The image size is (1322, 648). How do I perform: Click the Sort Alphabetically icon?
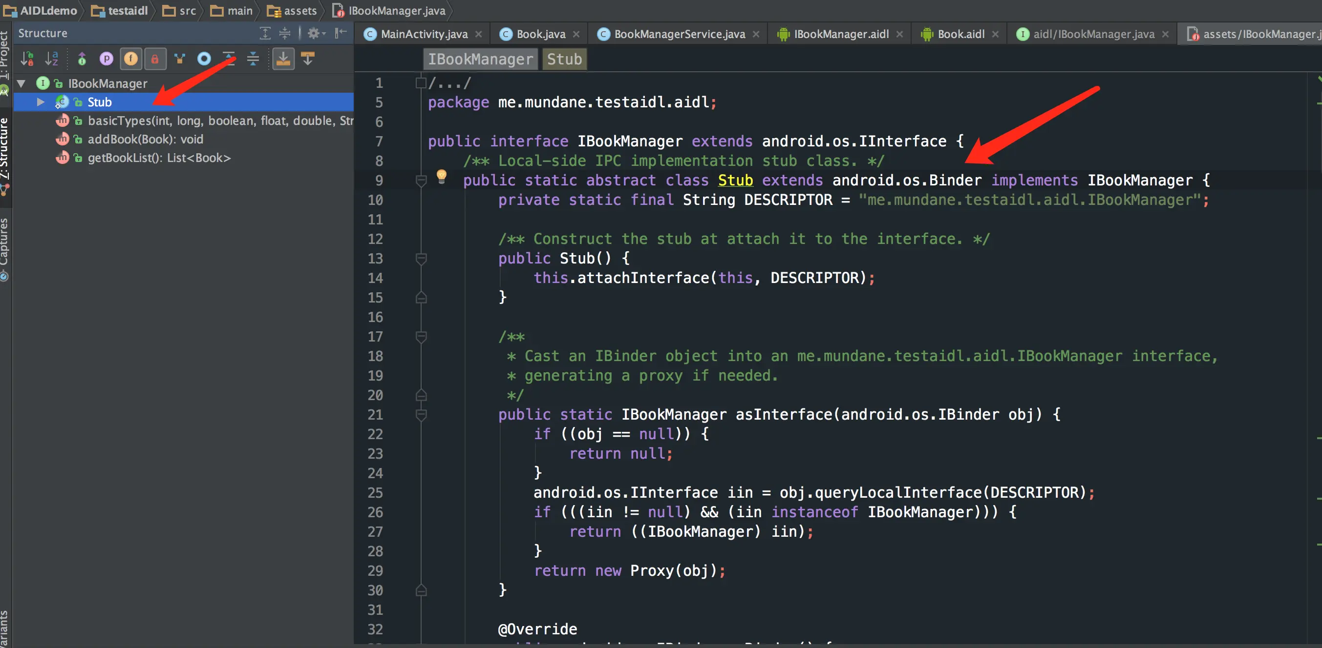click(x=51, y=59)
